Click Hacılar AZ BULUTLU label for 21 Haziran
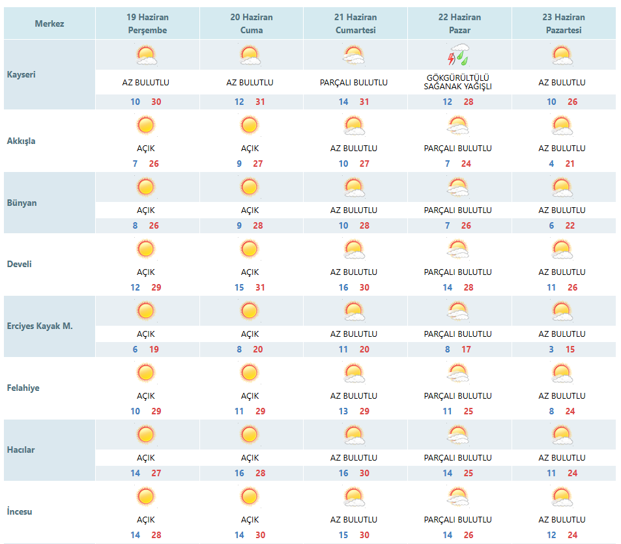The width and height of the screenshot is (621, 544). point(354,458)
